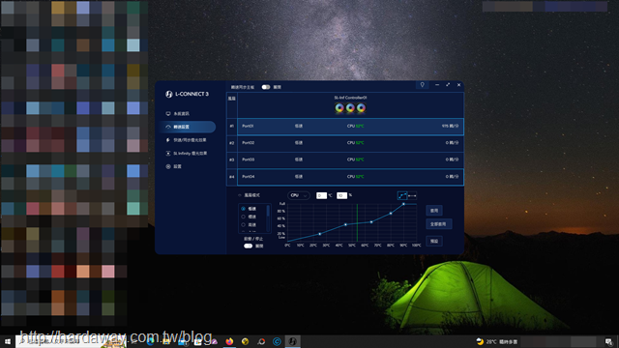Switch to the curve graph mode icon

pyautogui.click(x=402, y=195)
